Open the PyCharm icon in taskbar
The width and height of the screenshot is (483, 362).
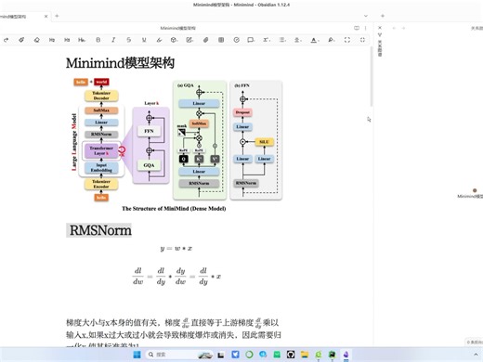(x=333, y=355)
